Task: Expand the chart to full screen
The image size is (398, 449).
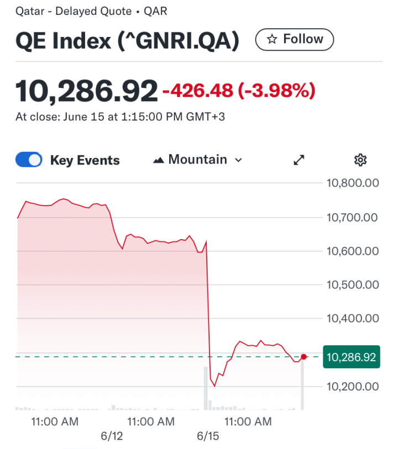Action: tap(299, 160)
